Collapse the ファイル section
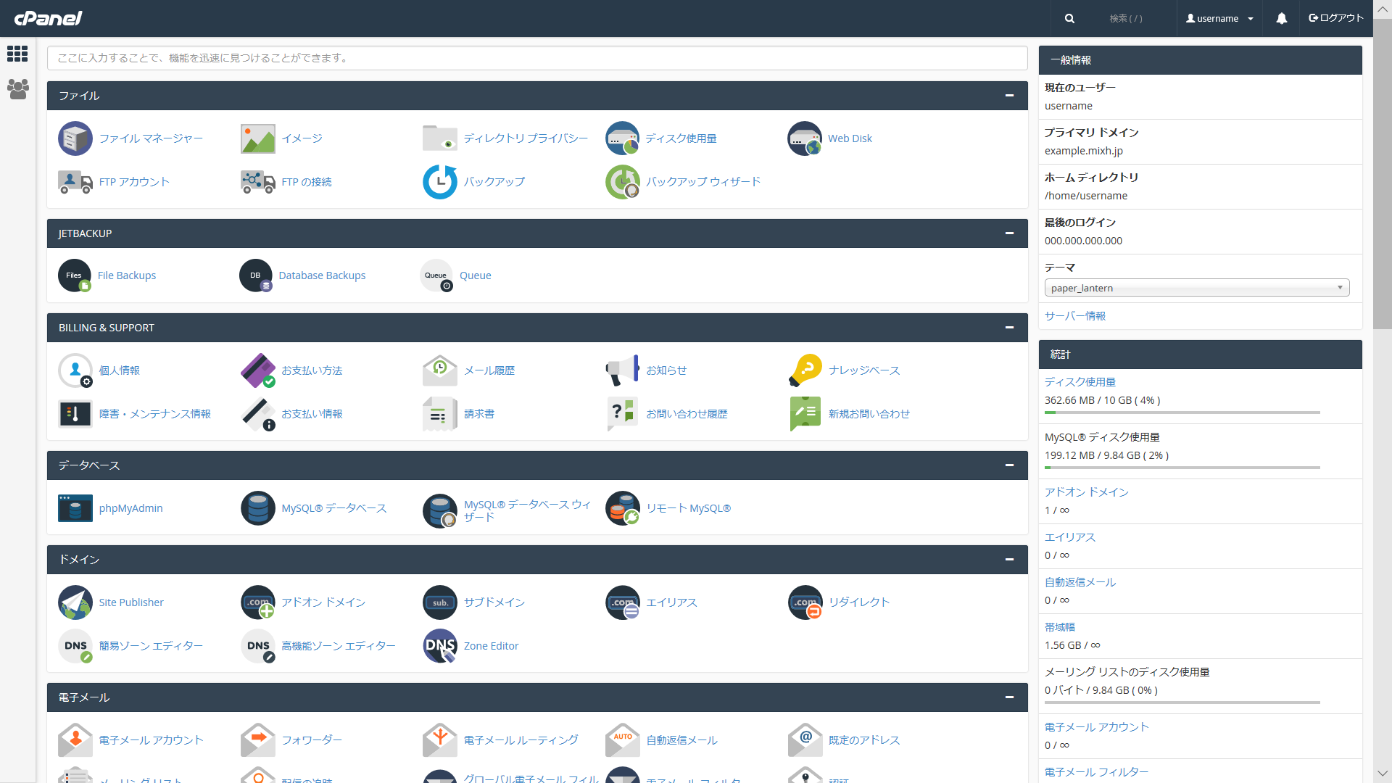 1009,96
